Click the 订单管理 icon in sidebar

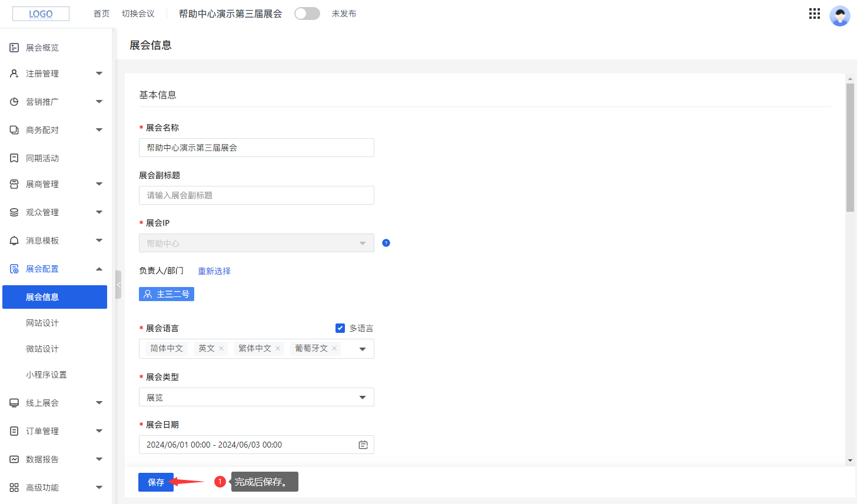point(14,430)
